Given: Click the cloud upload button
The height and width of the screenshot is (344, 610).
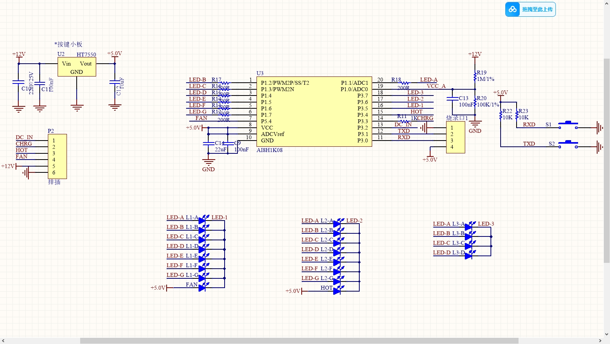Looking at the screenshot, I should 530,9.
